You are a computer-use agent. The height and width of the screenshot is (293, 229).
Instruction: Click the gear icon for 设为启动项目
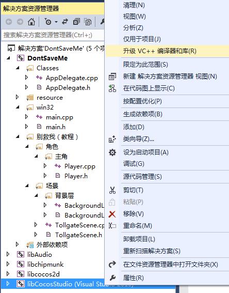(x=112, y=152)
